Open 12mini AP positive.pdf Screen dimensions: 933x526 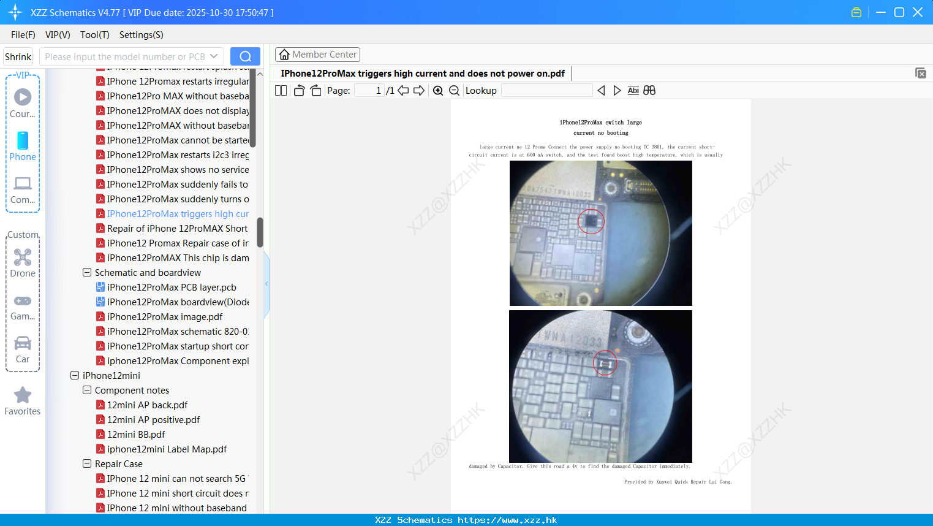click(153, 419)
